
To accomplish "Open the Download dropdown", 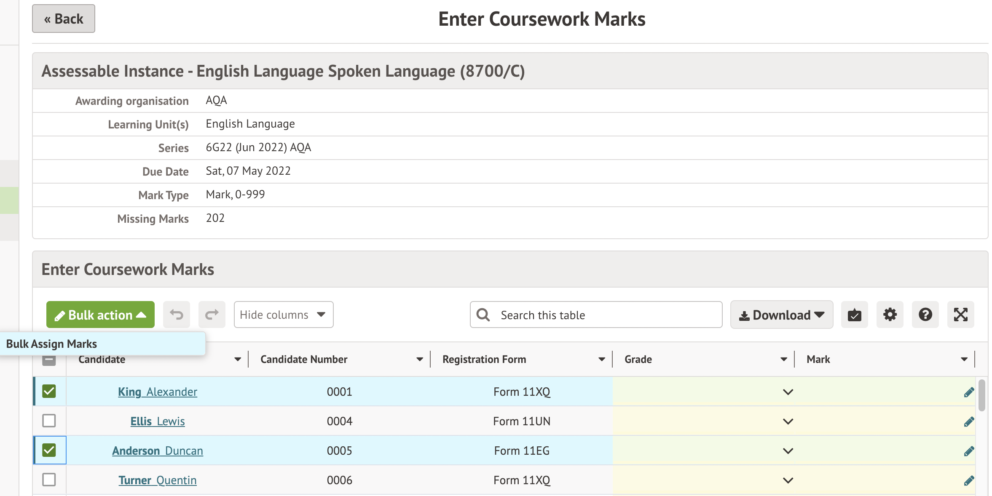I will click(x=781, y=315).
